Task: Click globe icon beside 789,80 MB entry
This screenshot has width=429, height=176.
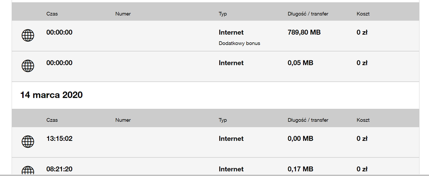Action: pyautogui.click(x=28, y=36)
